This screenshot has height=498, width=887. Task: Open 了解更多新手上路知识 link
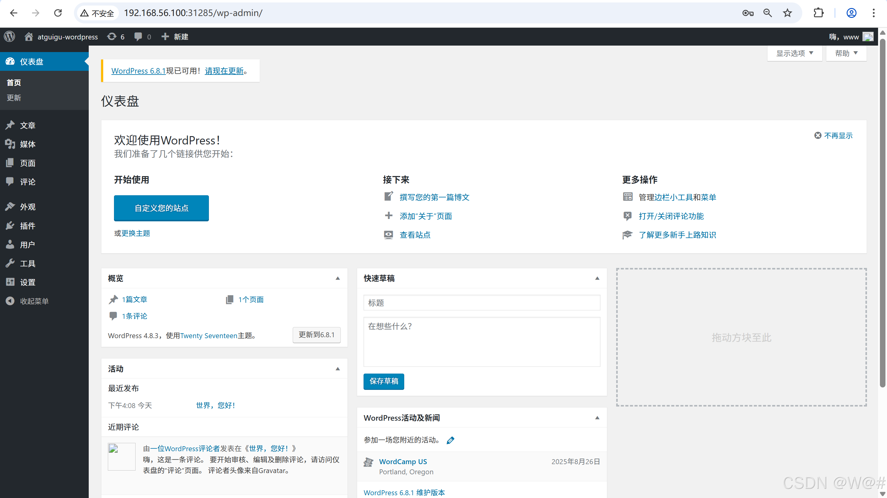(677, 235)
